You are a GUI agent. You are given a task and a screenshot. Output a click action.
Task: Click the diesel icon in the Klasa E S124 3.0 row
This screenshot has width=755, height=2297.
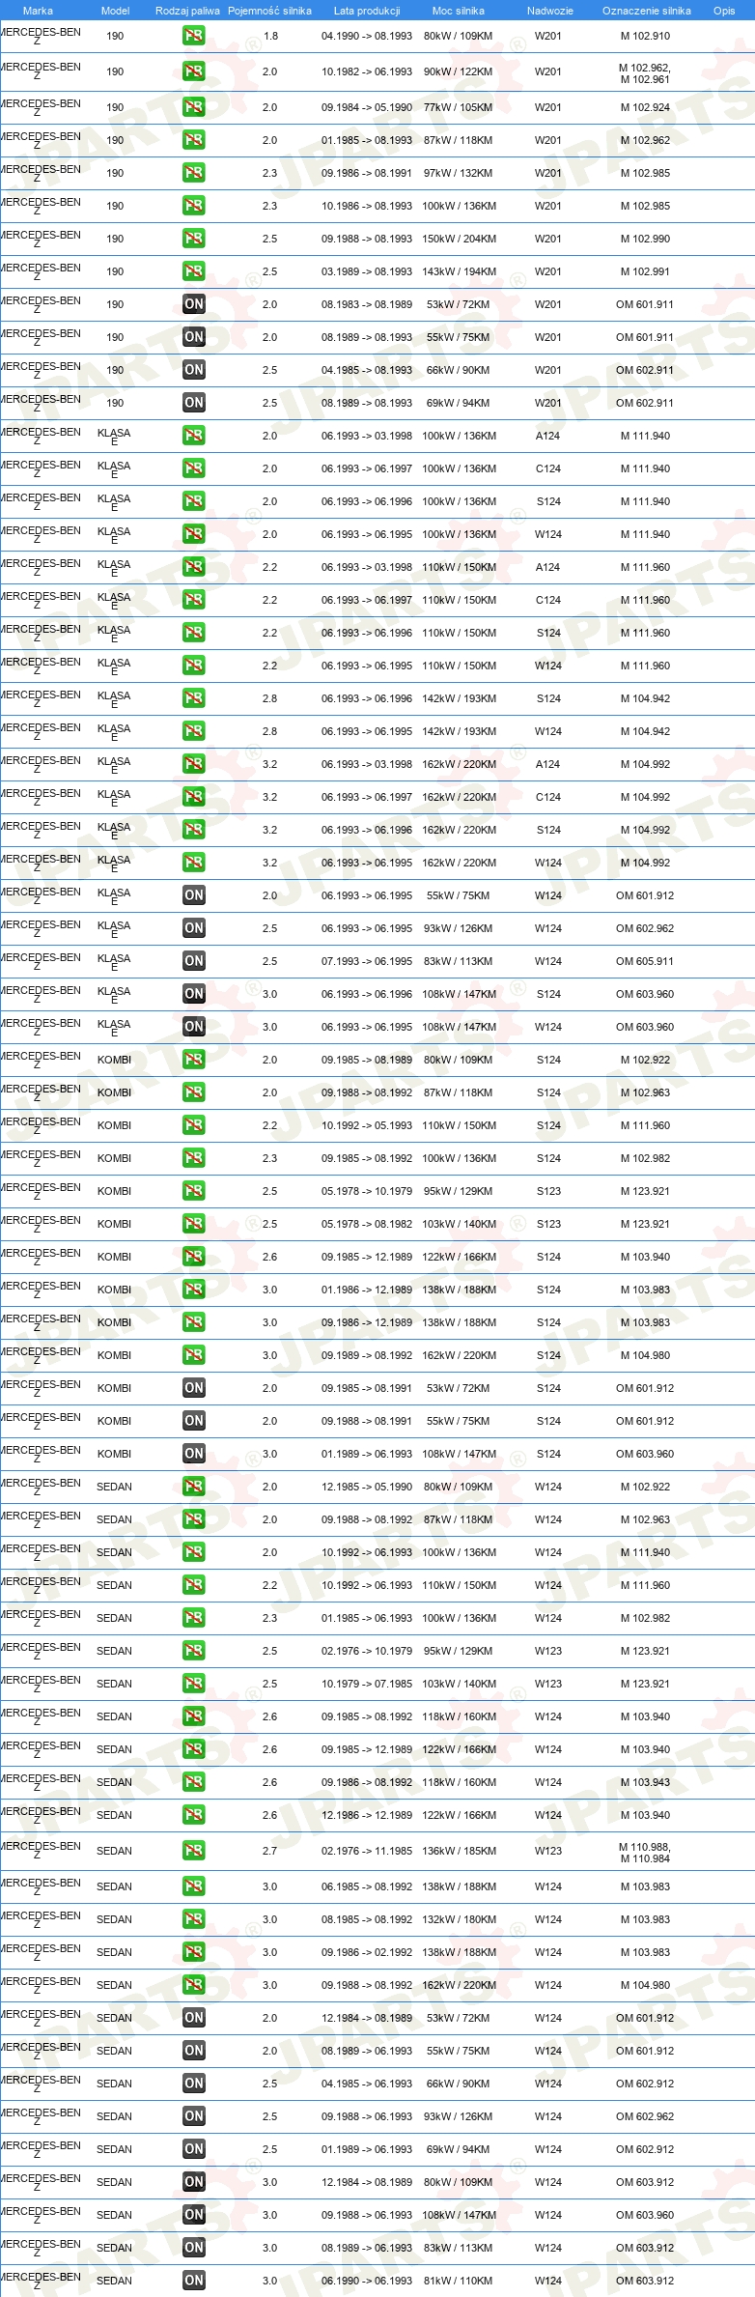point(194,994)
